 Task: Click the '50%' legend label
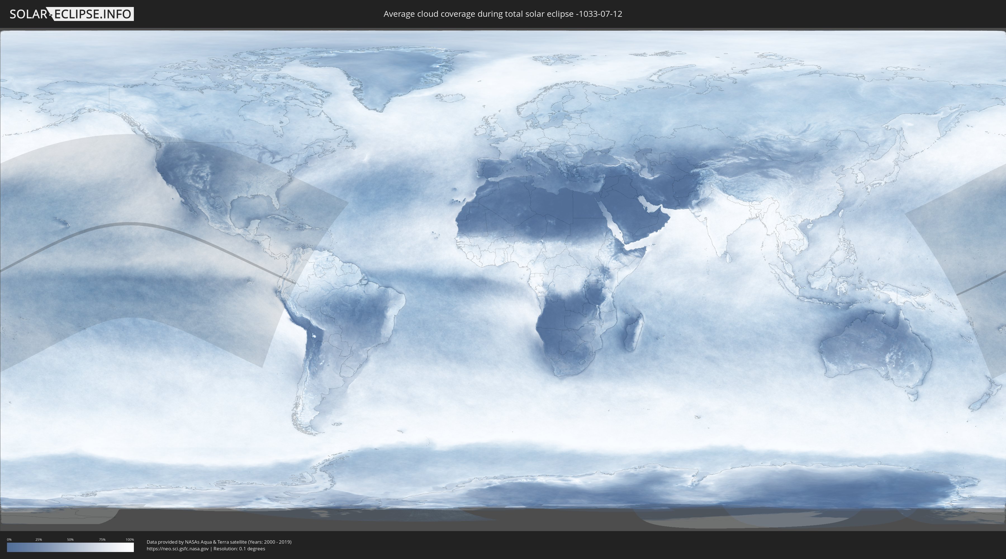pyautogui.click(x=70, y=539)
